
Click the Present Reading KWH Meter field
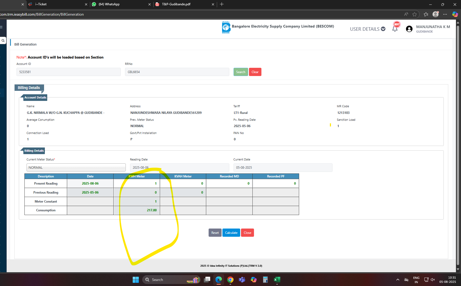point(136,184)
